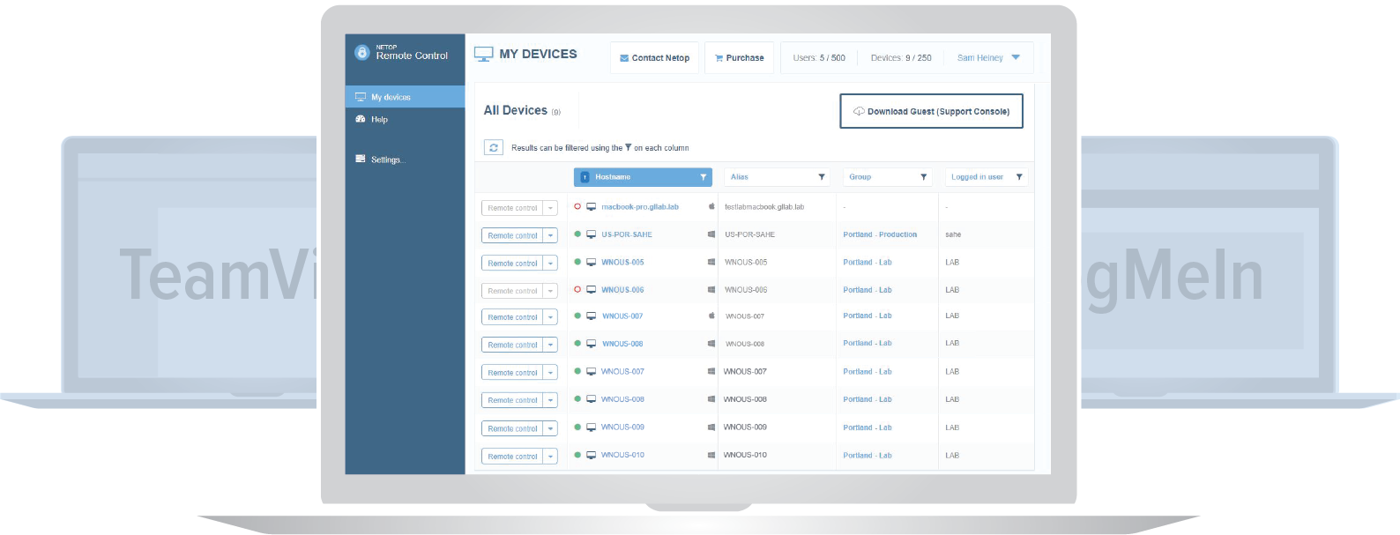Click the Netop Remote Control logo icon
1400x535 pixels.
pos(361,53)
